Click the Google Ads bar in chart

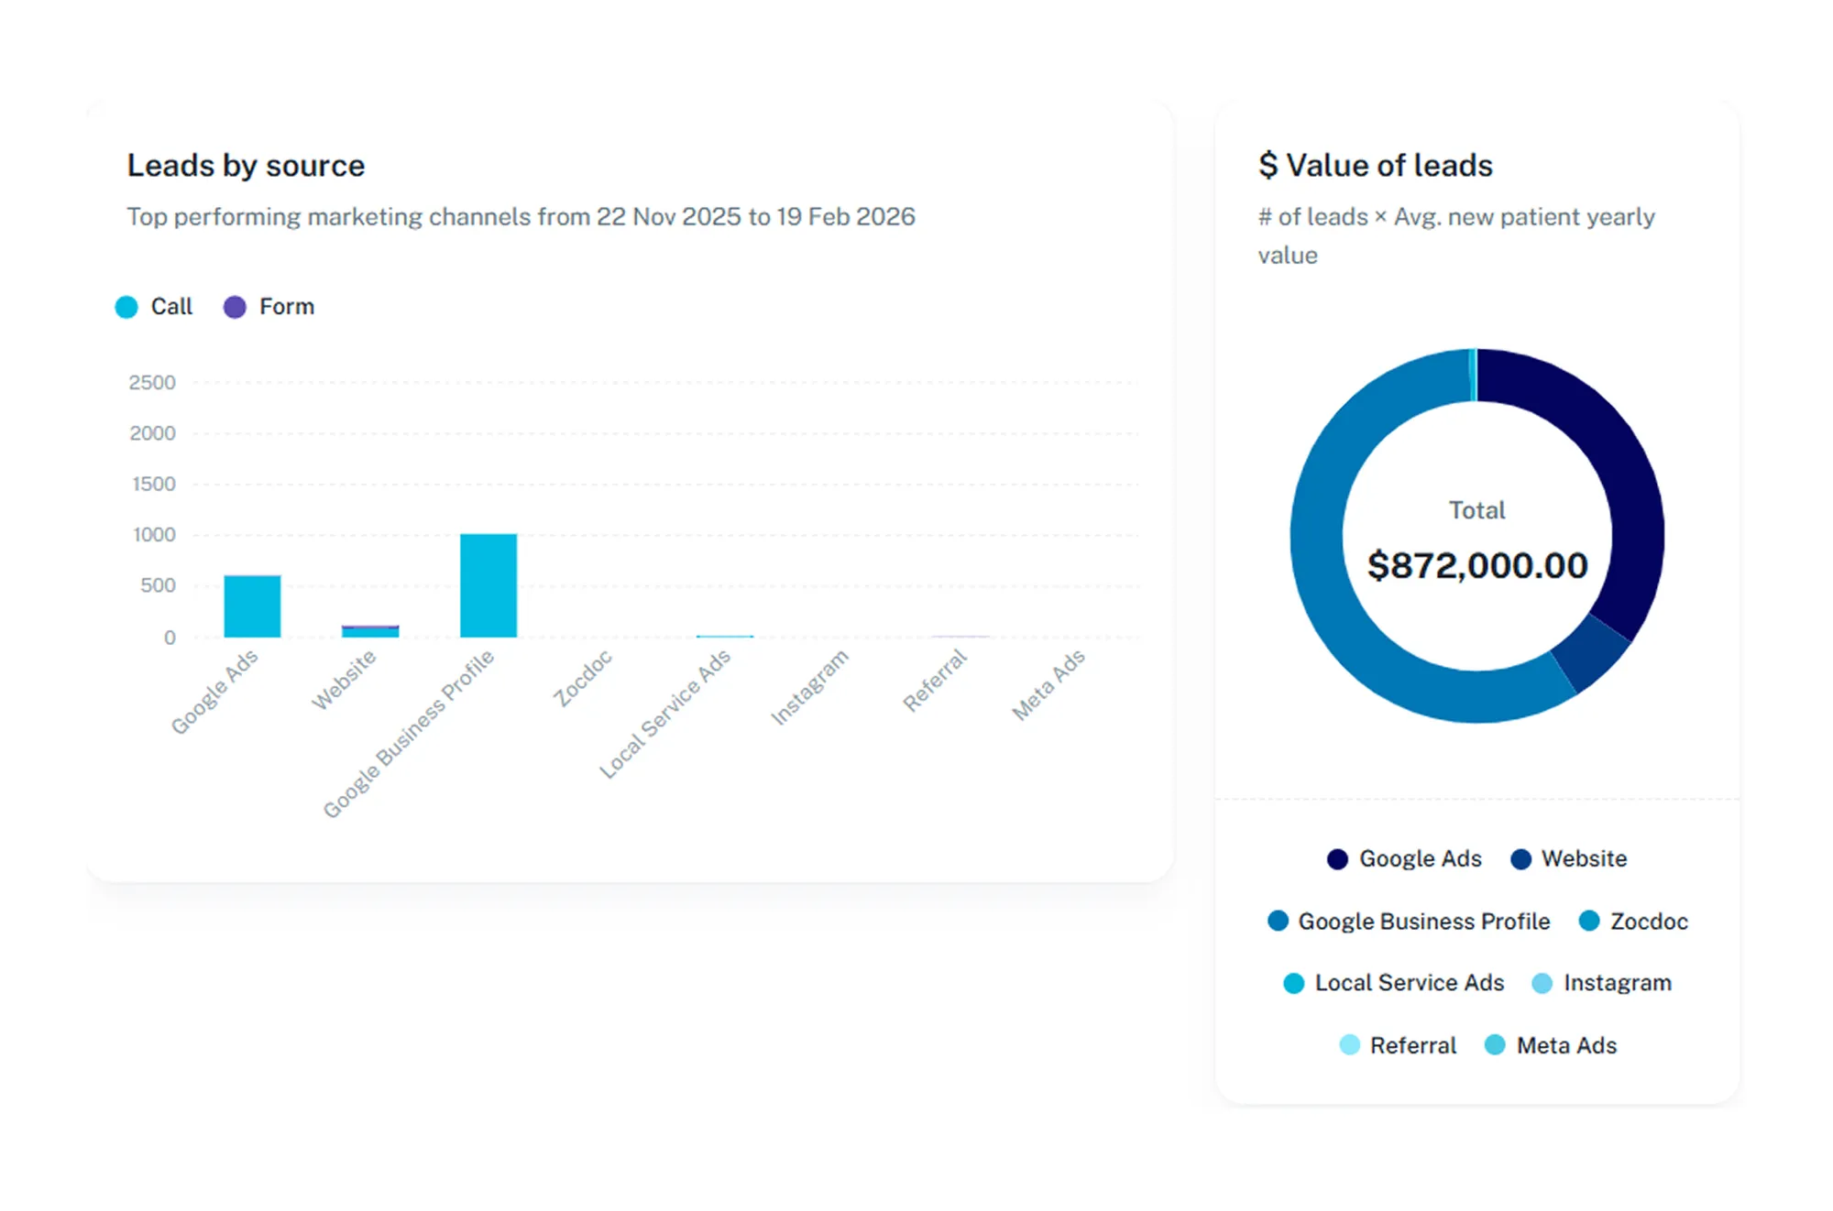(252, 606)
